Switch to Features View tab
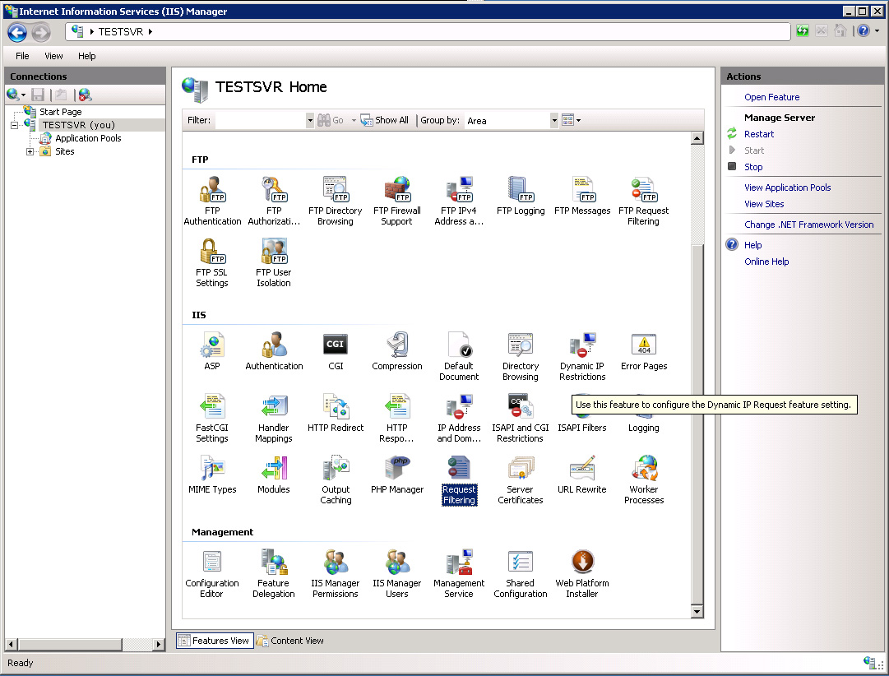889x676 pixels. 215,641
